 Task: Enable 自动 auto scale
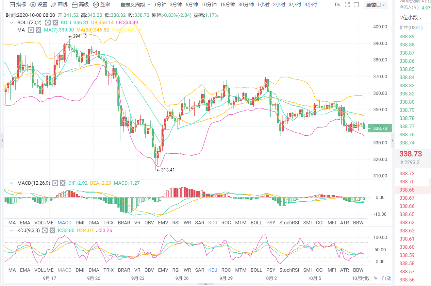386,278
